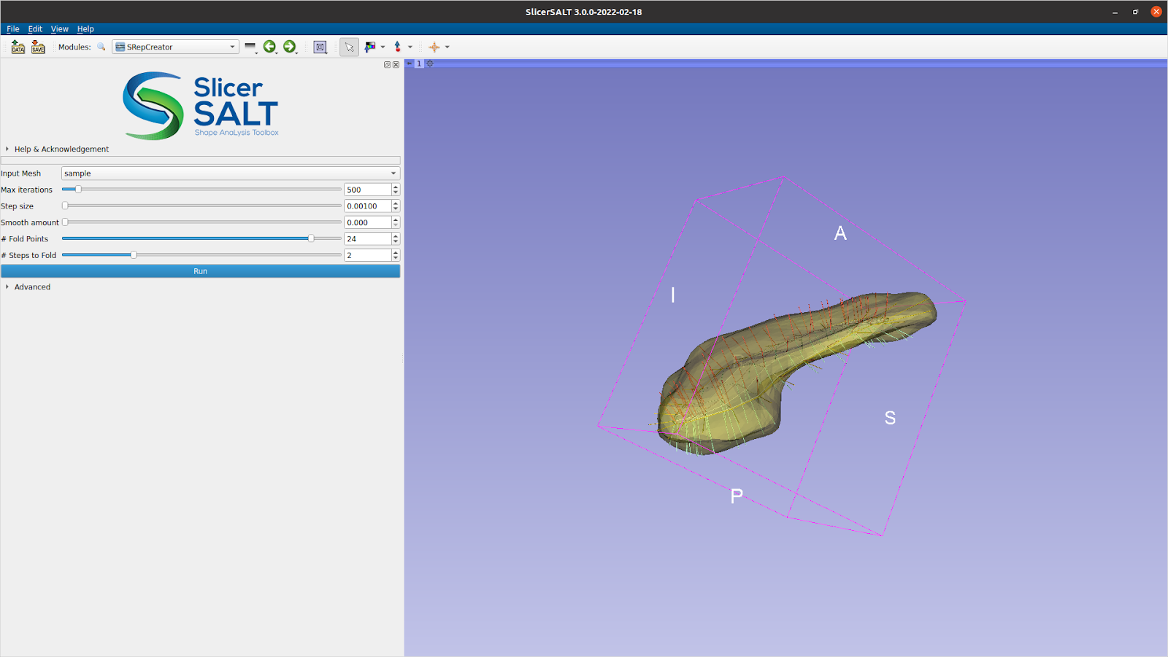Click the Smooth amount slider handle
The image size is (1168, 657).
click(65, 222)
